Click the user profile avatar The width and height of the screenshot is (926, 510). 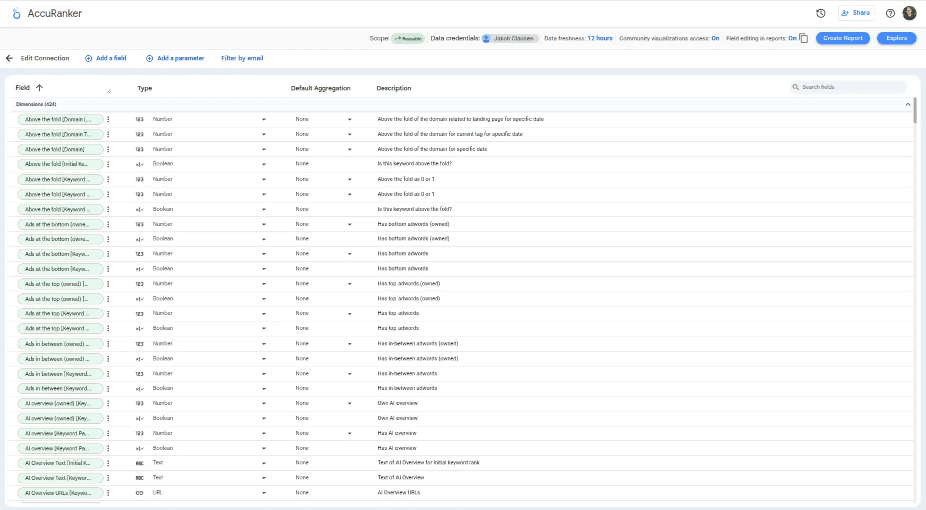click(909, 13)
